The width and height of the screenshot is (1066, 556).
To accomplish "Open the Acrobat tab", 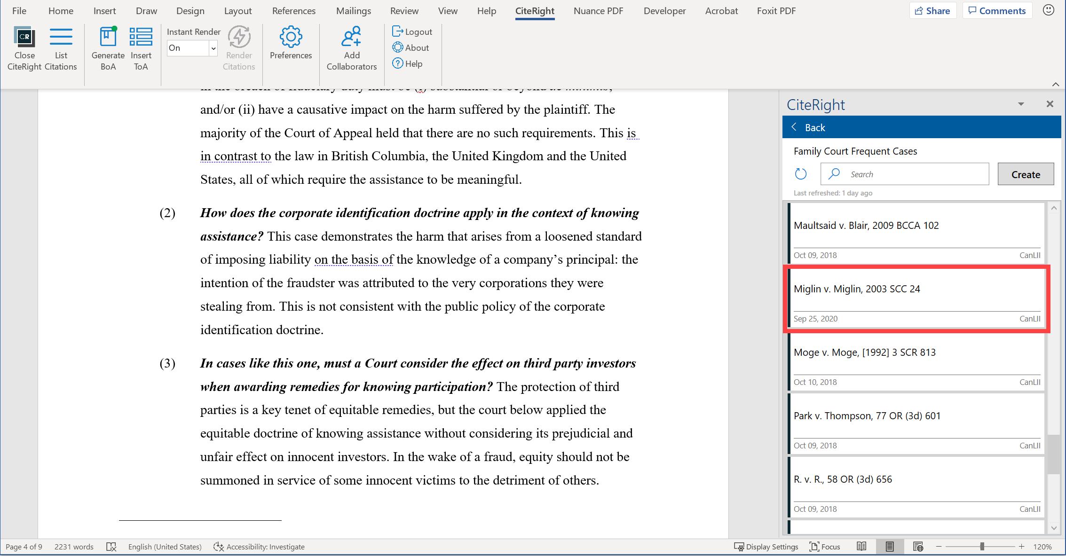I will [721, 11].
